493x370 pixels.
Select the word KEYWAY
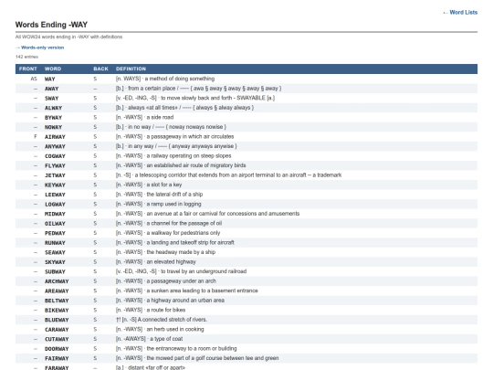(x=55, y=185)
